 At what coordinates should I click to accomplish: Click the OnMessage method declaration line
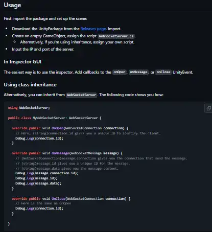pyautogui.click(x=67, y=153)
